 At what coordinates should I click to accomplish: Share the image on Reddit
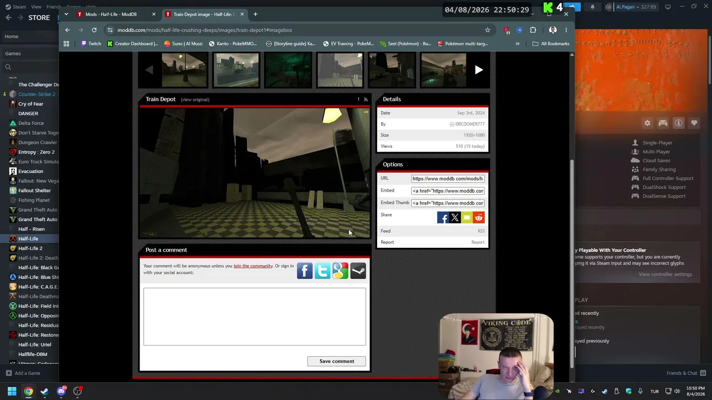pos(479,218)
